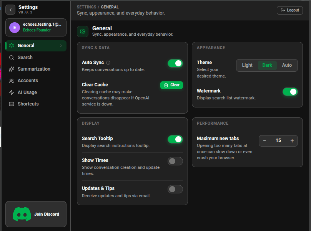
Task: Open the AI Usage settings section
Action: (x=36, y=92)
